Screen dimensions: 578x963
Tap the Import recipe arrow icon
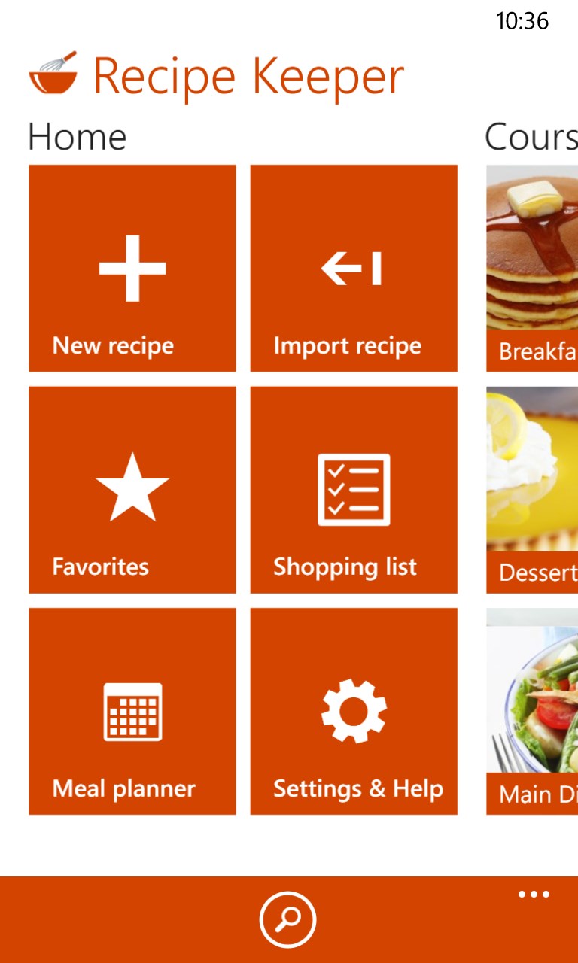[x=351, y=269]
